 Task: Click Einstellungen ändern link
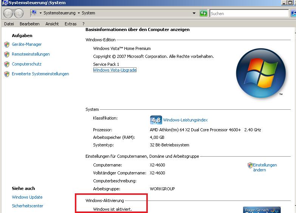[x=265, y=168]
